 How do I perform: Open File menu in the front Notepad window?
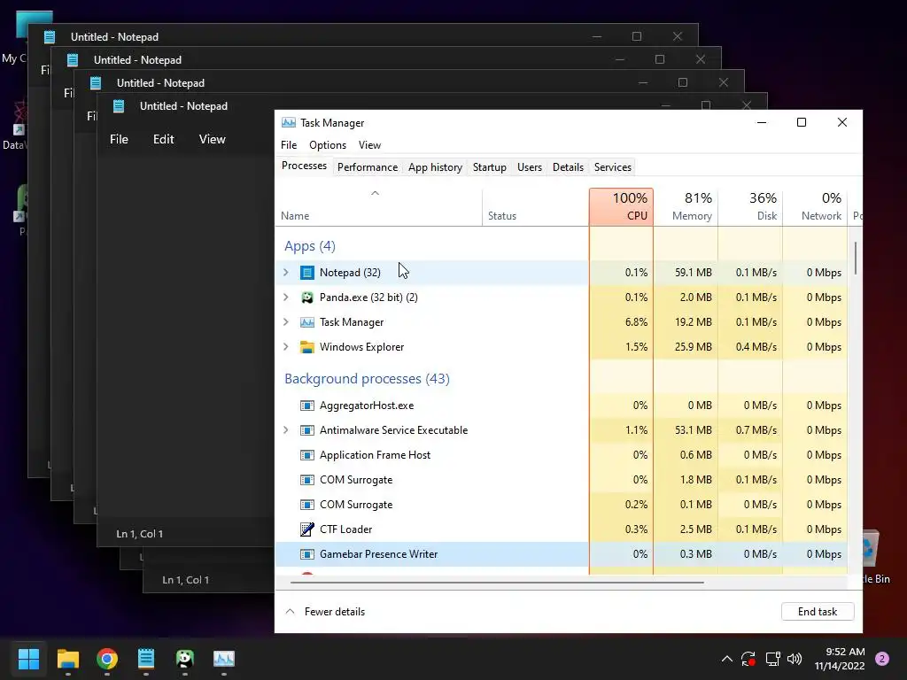[x=119, y=139]
